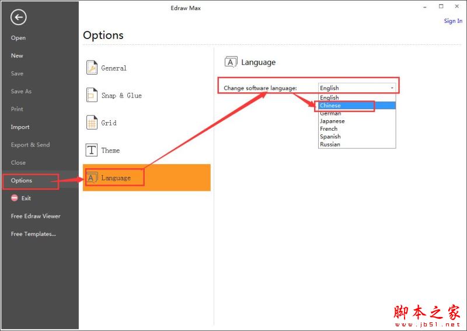
Task: Select Russian from language list
Action: 357,144
